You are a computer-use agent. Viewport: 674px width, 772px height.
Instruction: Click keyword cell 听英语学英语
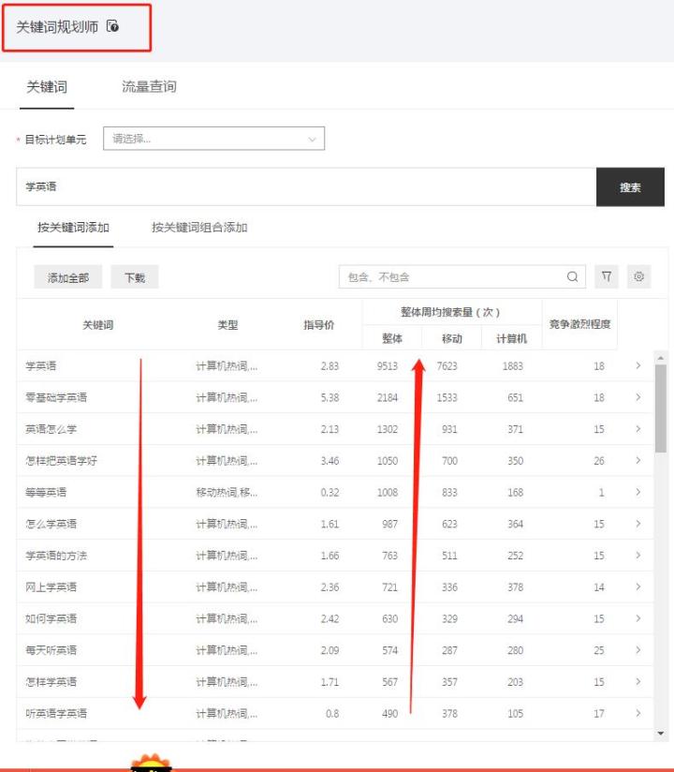pyautogui.click(x=56, y=713)
